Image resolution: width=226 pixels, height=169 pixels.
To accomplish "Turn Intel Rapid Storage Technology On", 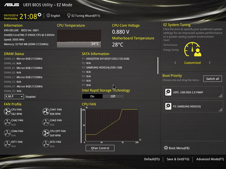I will [92, 96].
